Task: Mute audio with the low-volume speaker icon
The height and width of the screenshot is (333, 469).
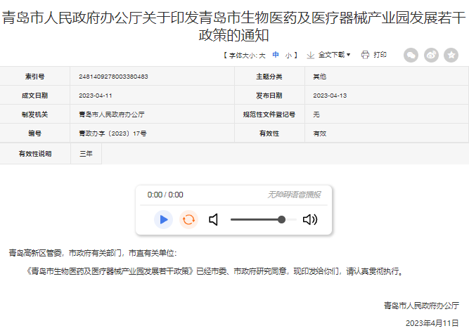Action: pos(213,219)
